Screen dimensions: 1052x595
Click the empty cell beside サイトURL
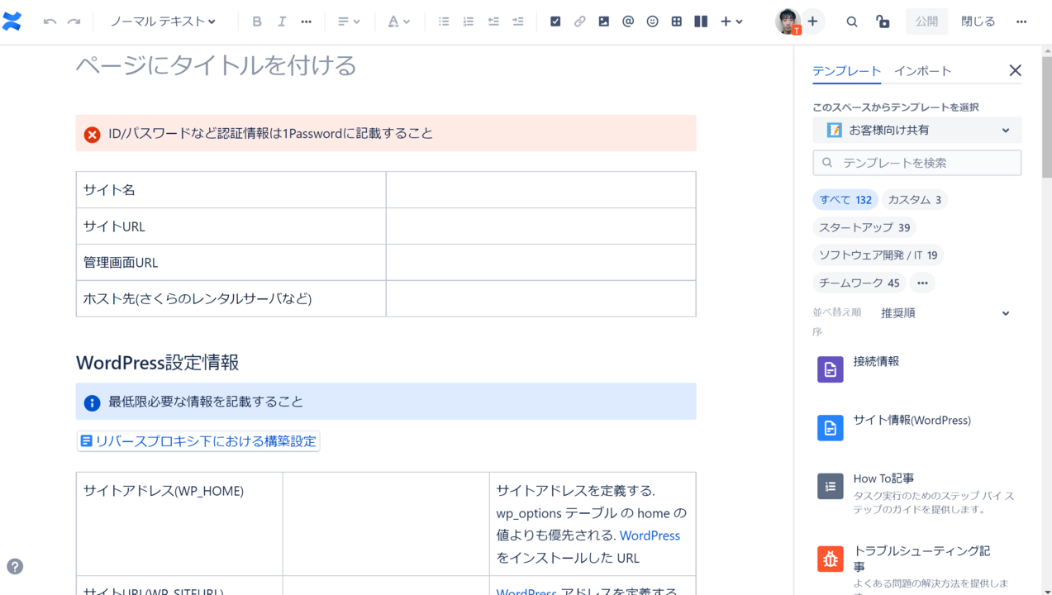pyautogui.click(x=540, y=226)
